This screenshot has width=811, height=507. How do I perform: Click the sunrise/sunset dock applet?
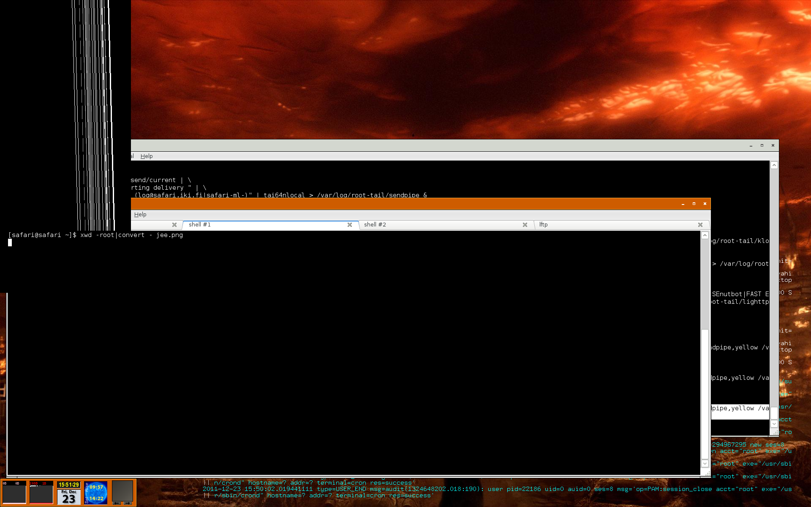click(x=96, y=493)
